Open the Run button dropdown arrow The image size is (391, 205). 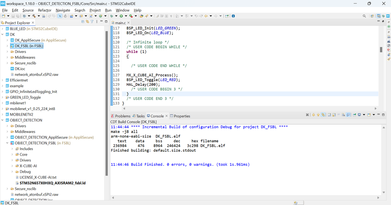coord(125,16)
